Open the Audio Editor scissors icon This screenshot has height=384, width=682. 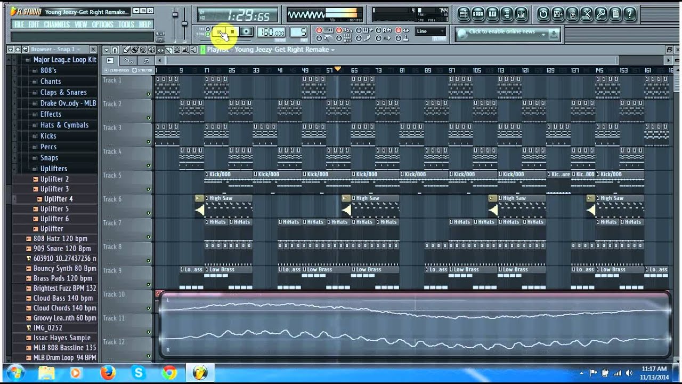click(587, 14)
